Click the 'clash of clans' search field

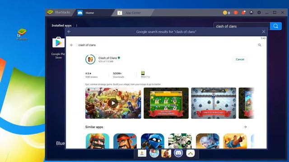[242, 26]
